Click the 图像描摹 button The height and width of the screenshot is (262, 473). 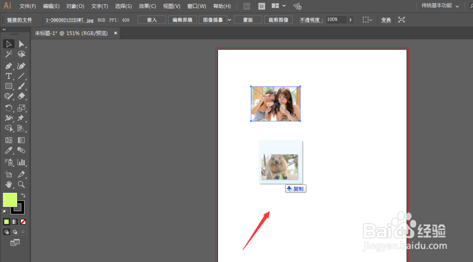(213, 20)
